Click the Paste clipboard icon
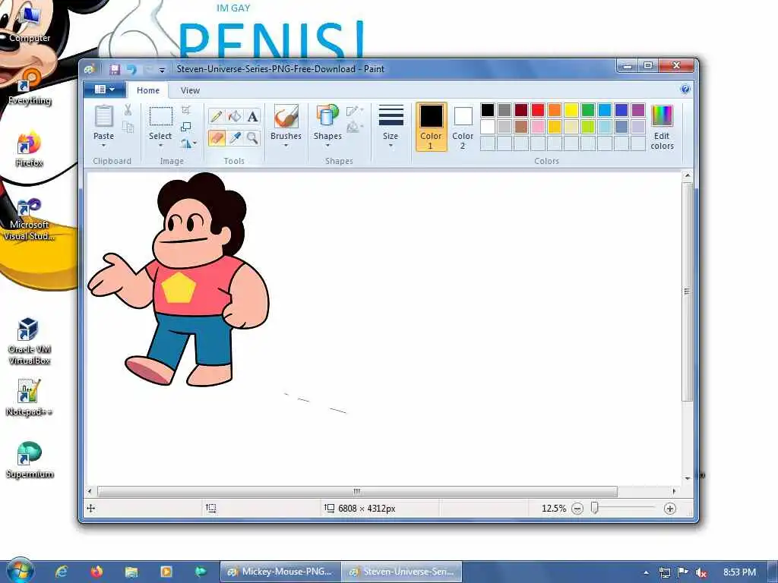The height and width of the screenshot is (583, 778). coord(103,116)
